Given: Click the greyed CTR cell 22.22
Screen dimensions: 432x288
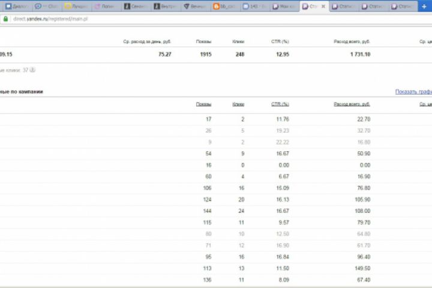Looking at the screenshot, I should [283, 142].
